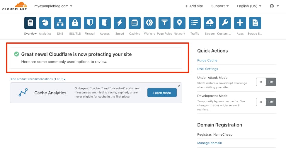Open the Firewall shield icon
Screen dimensions: 286x152
pos(90,23)
